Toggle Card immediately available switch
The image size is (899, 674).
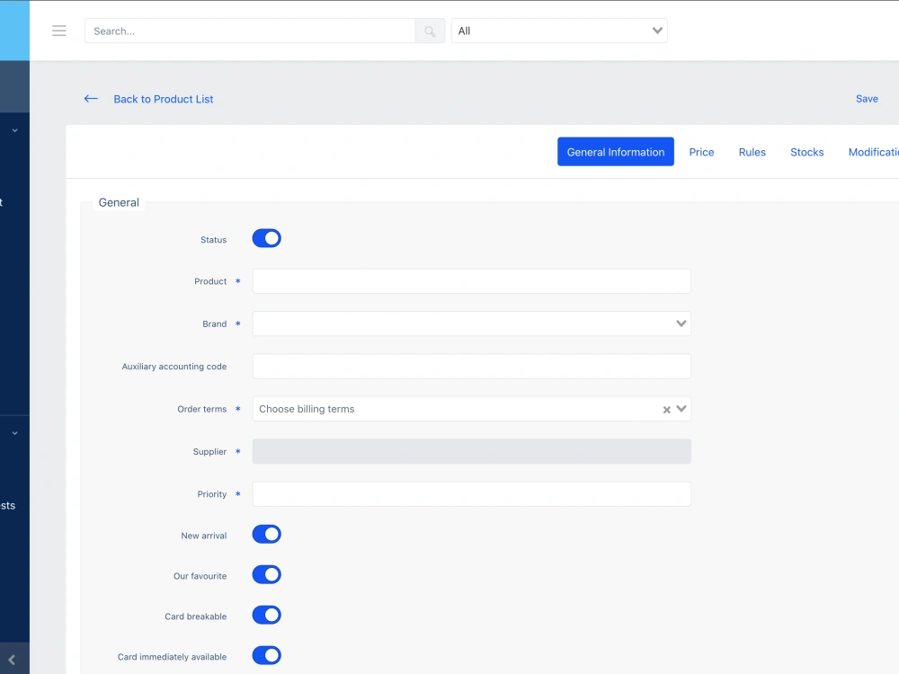[267, 655]
